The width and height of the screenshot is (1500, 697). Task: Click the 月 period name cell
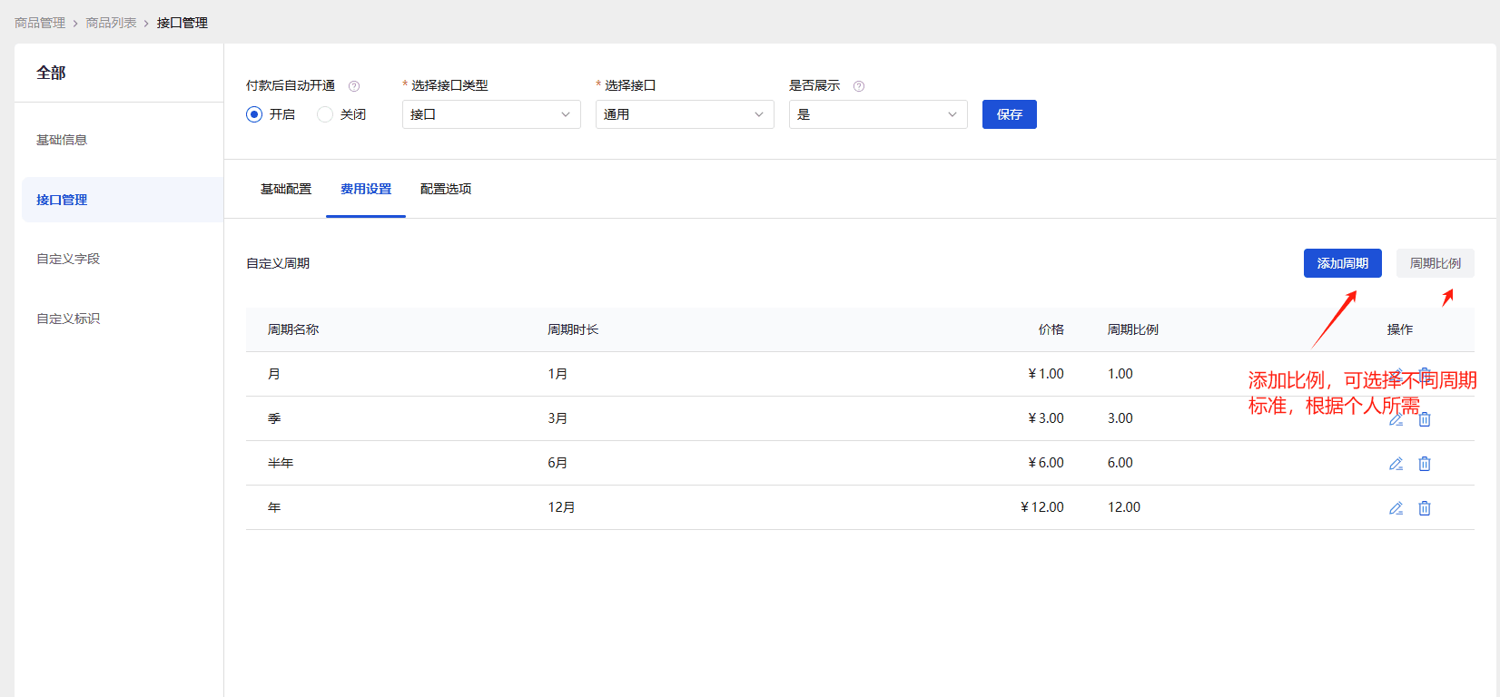[x=274, y=374]
